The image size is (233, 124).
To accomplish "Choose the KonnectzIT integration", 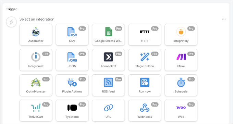I will 108,60.
